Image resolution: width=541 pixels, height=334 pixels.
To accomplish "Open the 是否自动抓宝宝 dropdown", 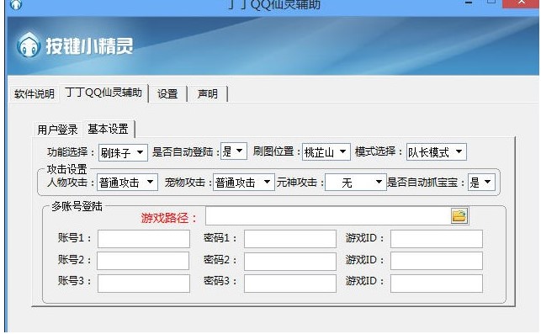I will pyautogui.click(x=481, y=183).
